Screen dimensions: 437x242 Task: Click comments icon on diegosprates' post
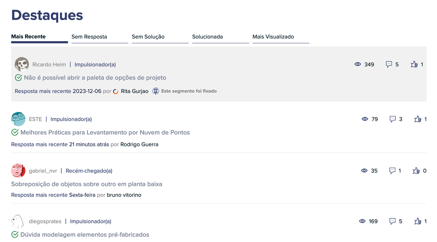click(x=392, y=221)
